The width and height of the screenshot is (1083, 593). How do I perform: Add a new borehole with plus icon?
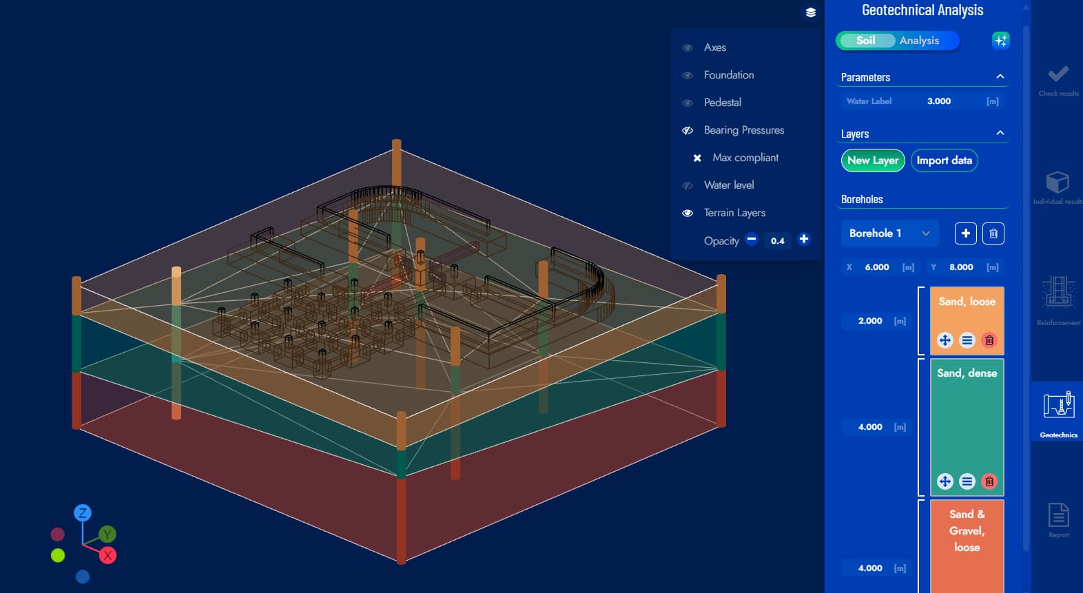click(965, 233)
